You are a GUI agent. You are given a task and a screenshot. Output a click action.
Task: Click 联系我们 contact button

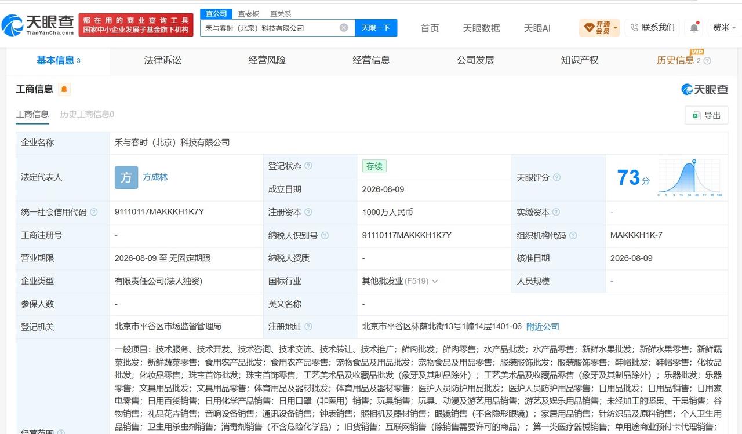point(652,27)
